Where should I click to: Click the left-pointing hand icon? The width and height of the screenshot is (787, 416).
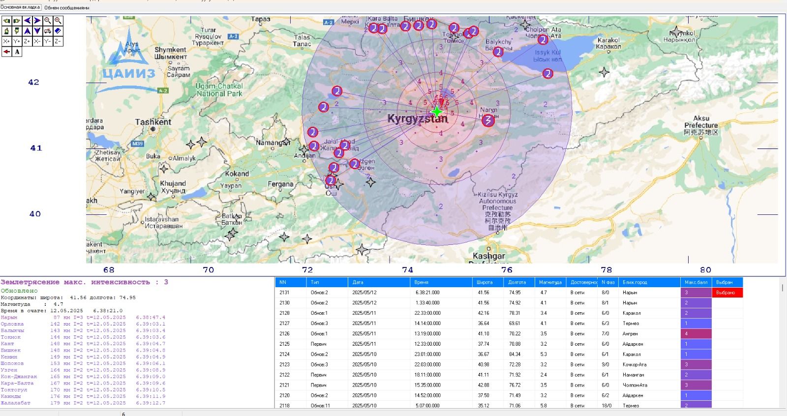click(6, 21)
